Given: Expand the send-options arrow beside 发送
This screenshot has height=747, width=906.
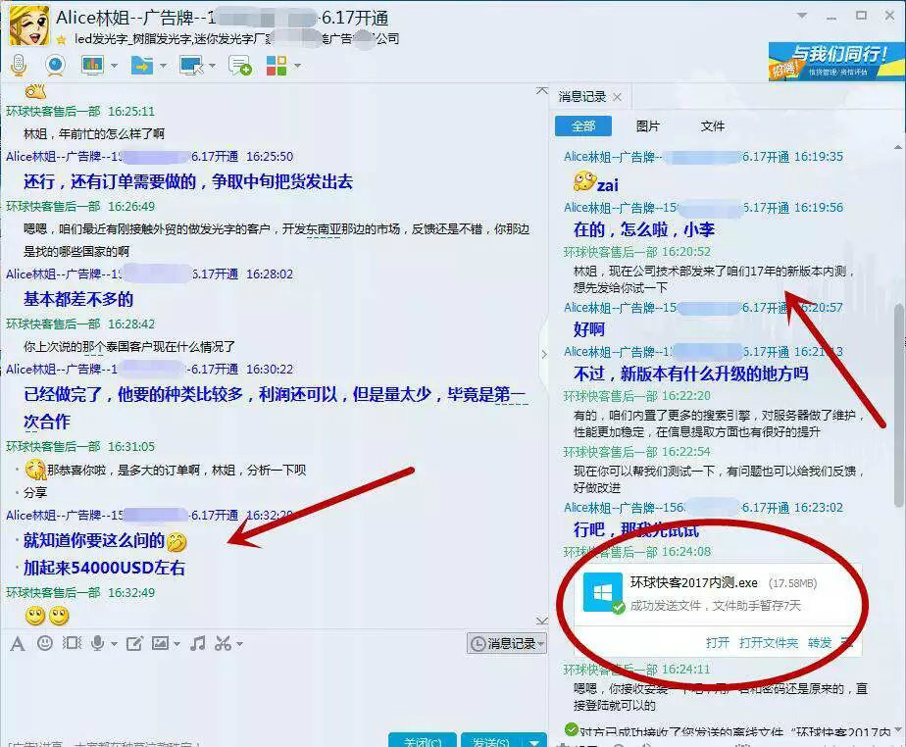Looking at the screenshot, I should click(534, 740).
